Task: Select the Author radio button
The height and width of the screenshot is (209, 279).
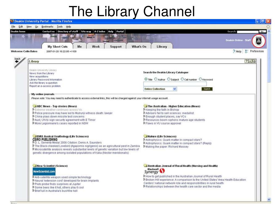Action: [x=156, y=79]
